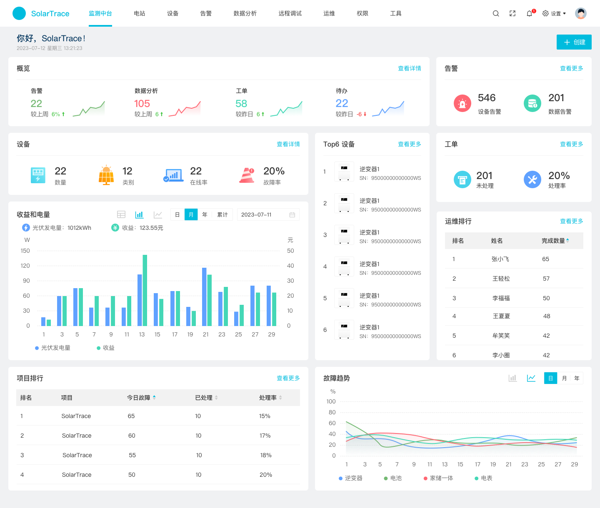The height and width of the screenshot is (508, 600).
Task: Toggle 逆变器 legend in fault trend
Action: coord(350,478)
